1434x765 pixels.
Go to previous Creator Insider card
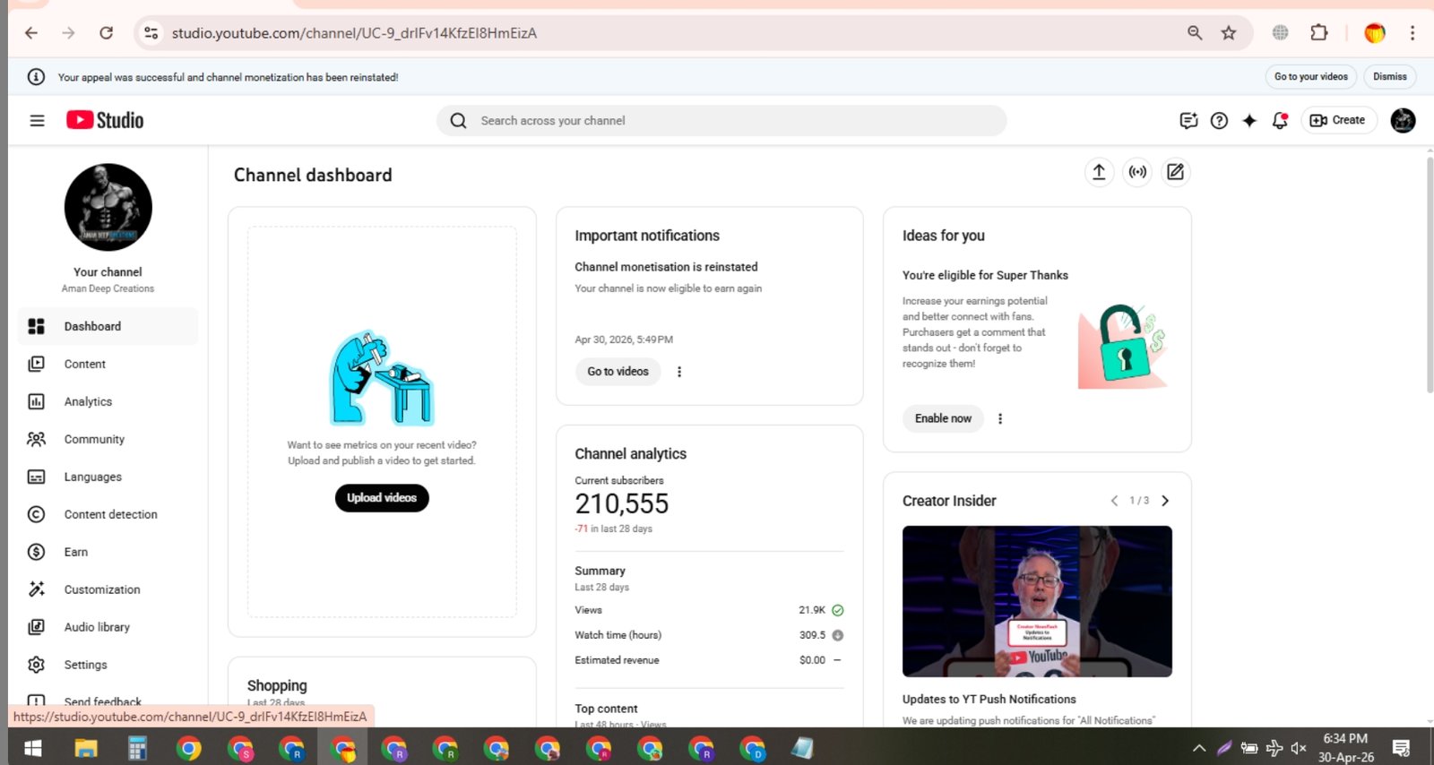1114,501
